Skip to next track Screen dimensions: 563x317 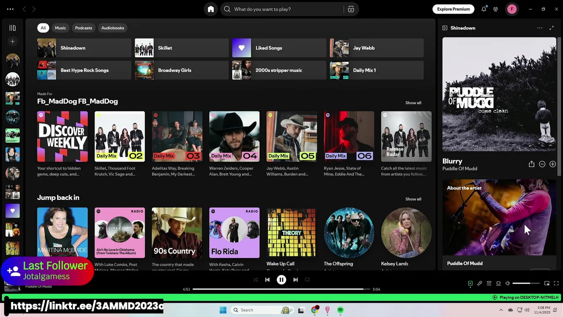(x=296, y=280)
